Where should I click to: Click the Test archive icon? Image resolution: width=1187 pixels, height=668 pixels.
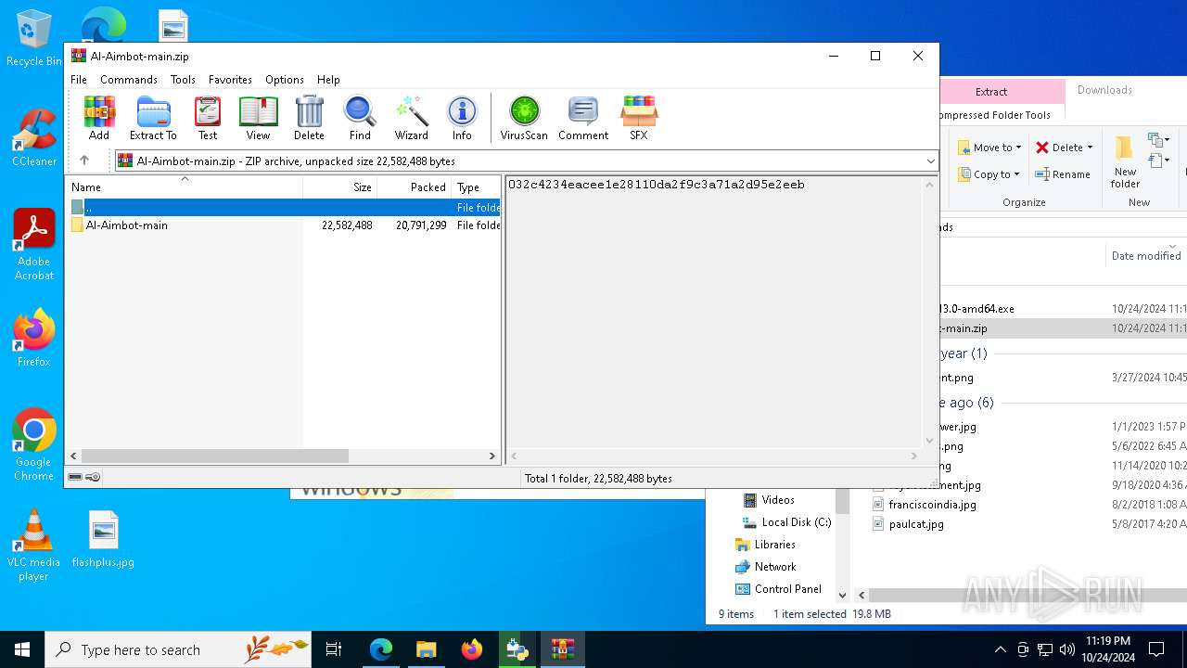point(208,118)
